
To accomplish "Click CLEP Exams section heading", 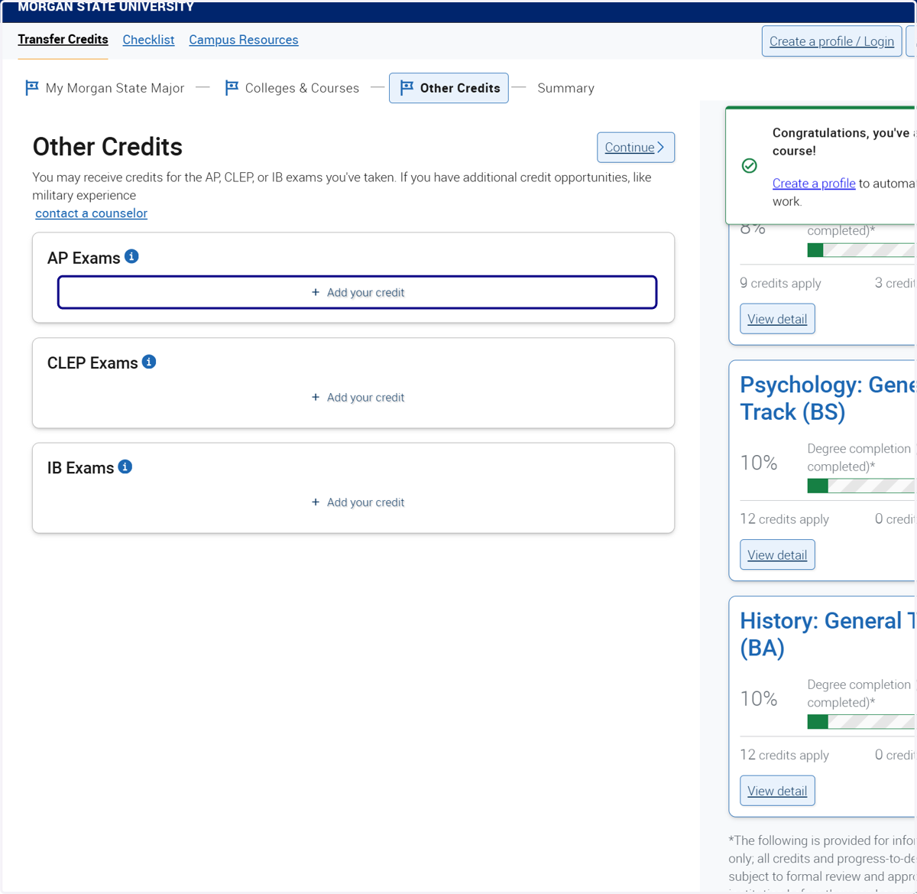I will [x=92, y=363].
